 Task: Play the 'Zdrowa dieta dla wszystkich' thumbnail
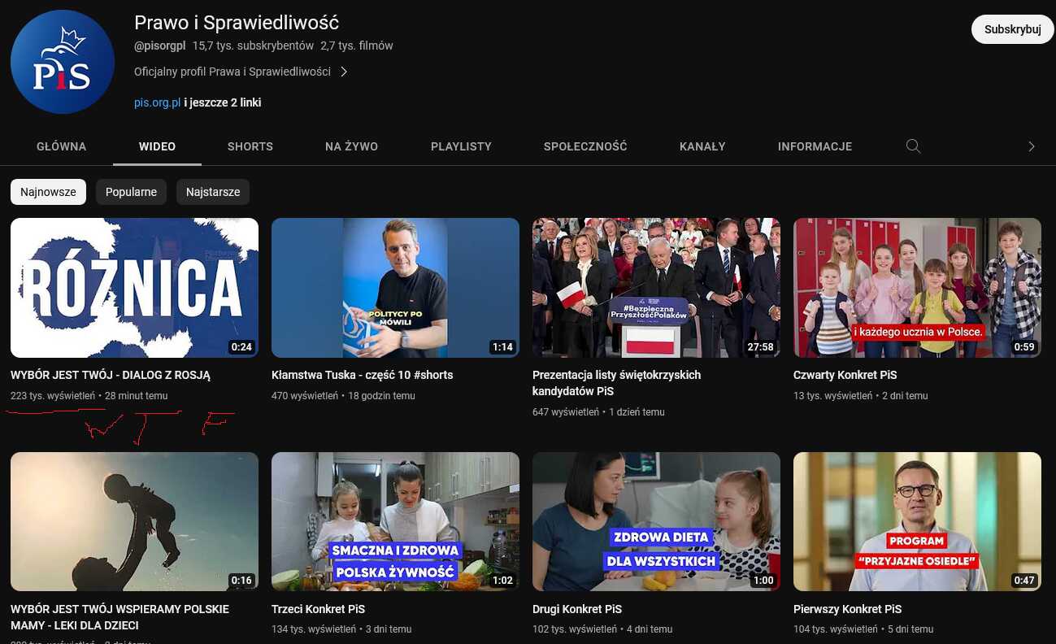(656, 521)
